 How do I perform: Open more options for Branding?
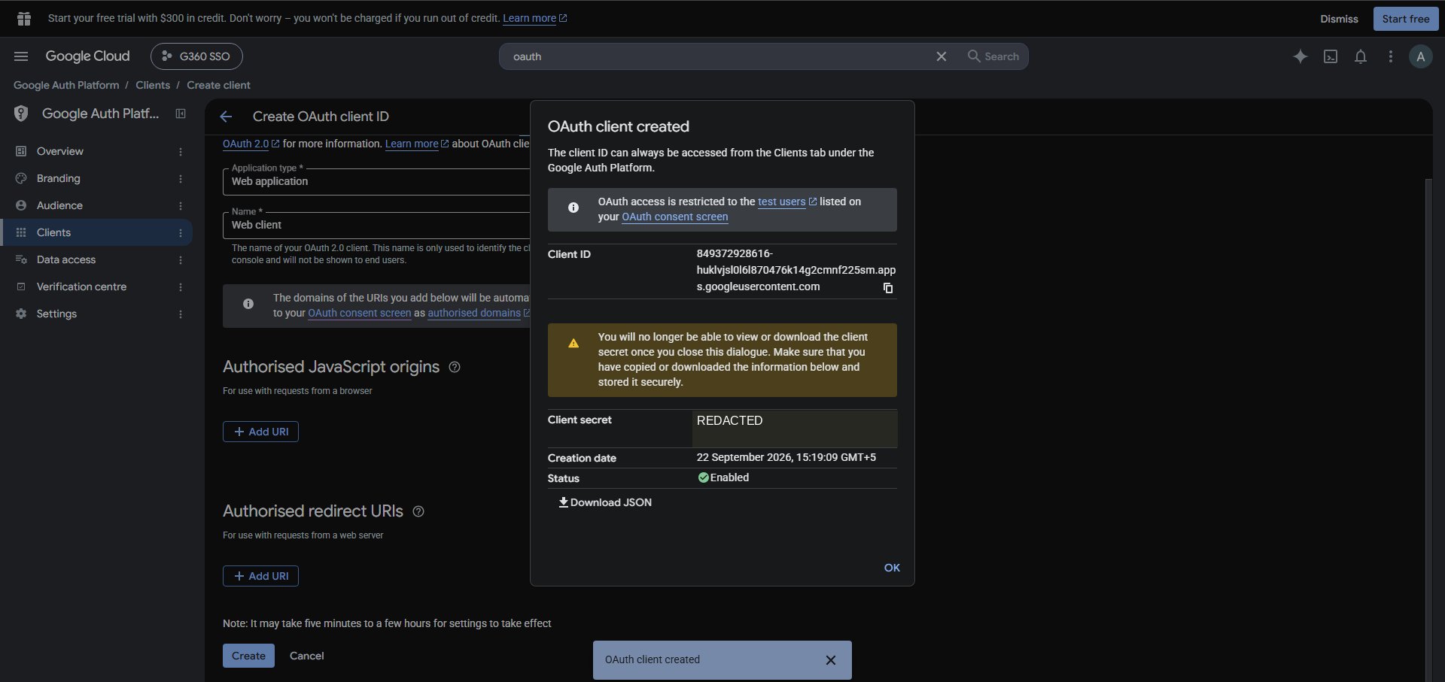click(x=181, y=179)
